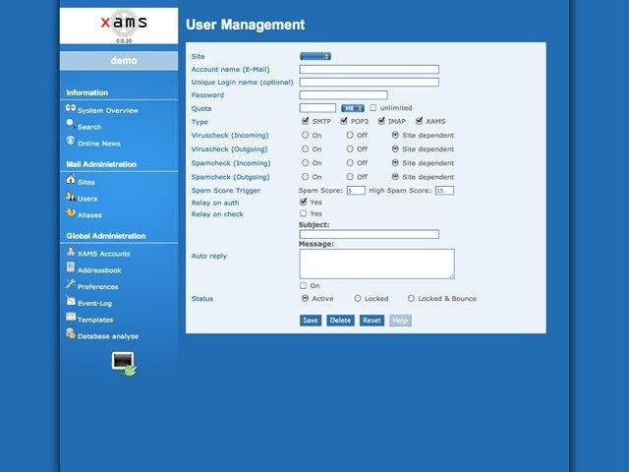Click the Users people icon

(71, 197)
